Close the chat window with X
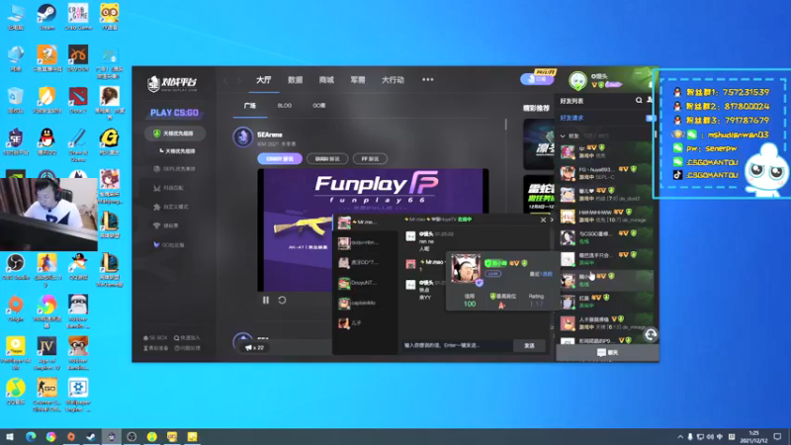This screenshot has height=445, width=791. [x=543, y=220]
